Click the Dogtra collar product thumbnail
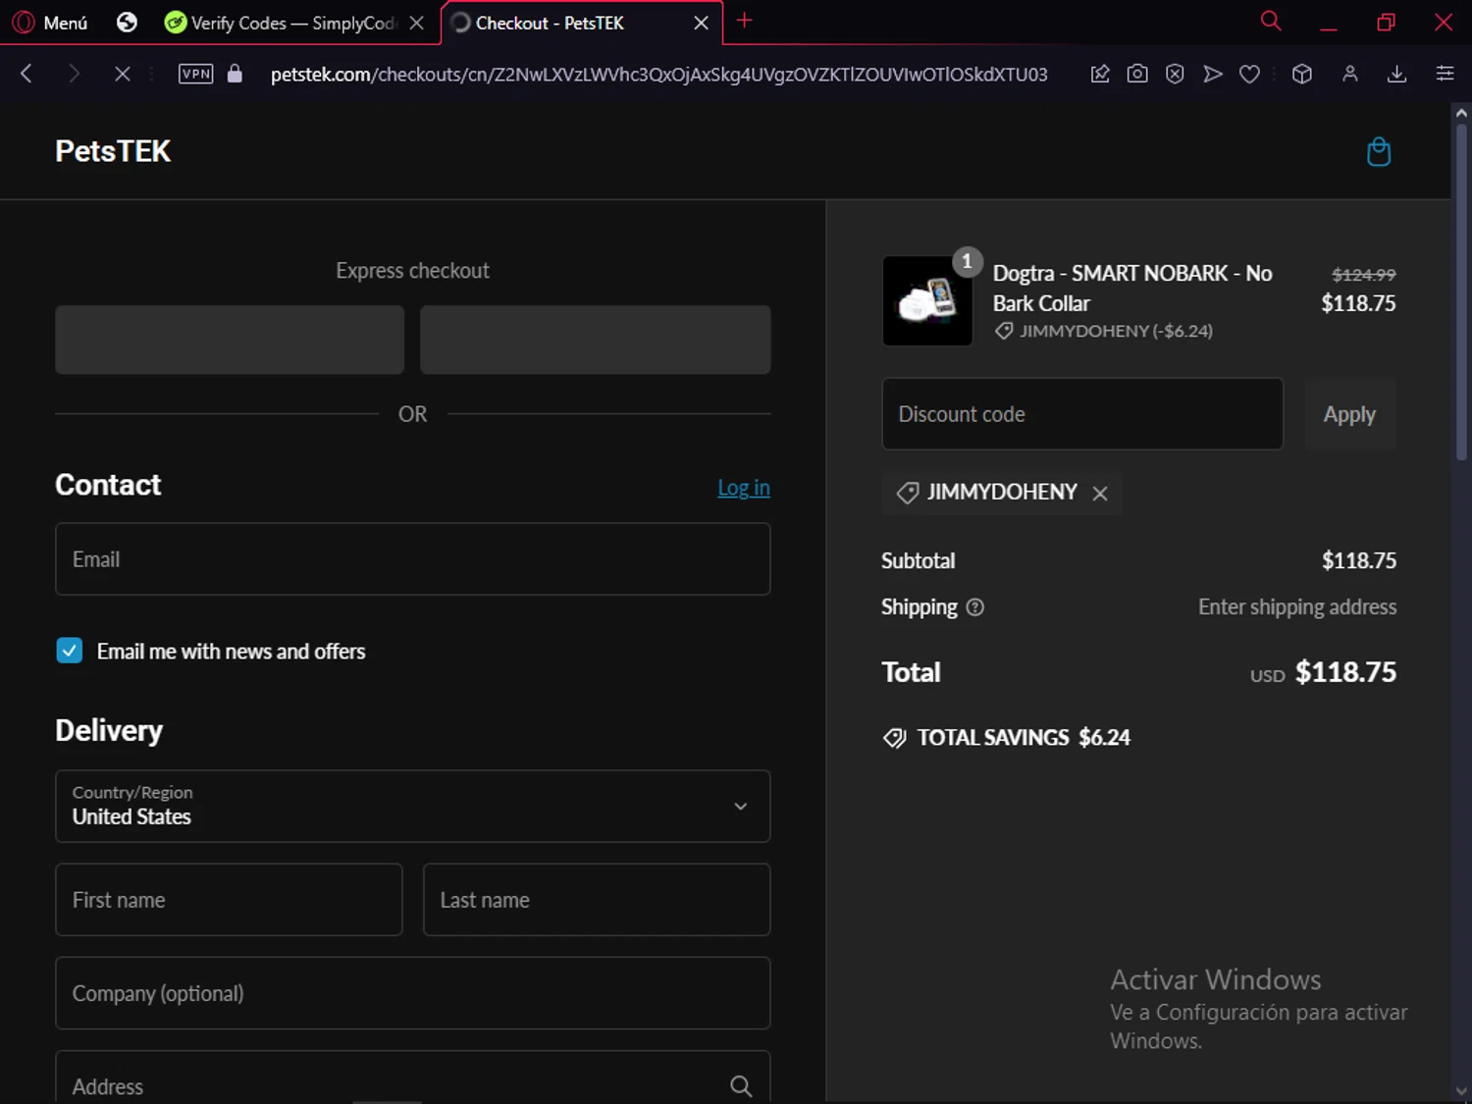Viewport: 1472px width, 1104px height. point(927,301)
